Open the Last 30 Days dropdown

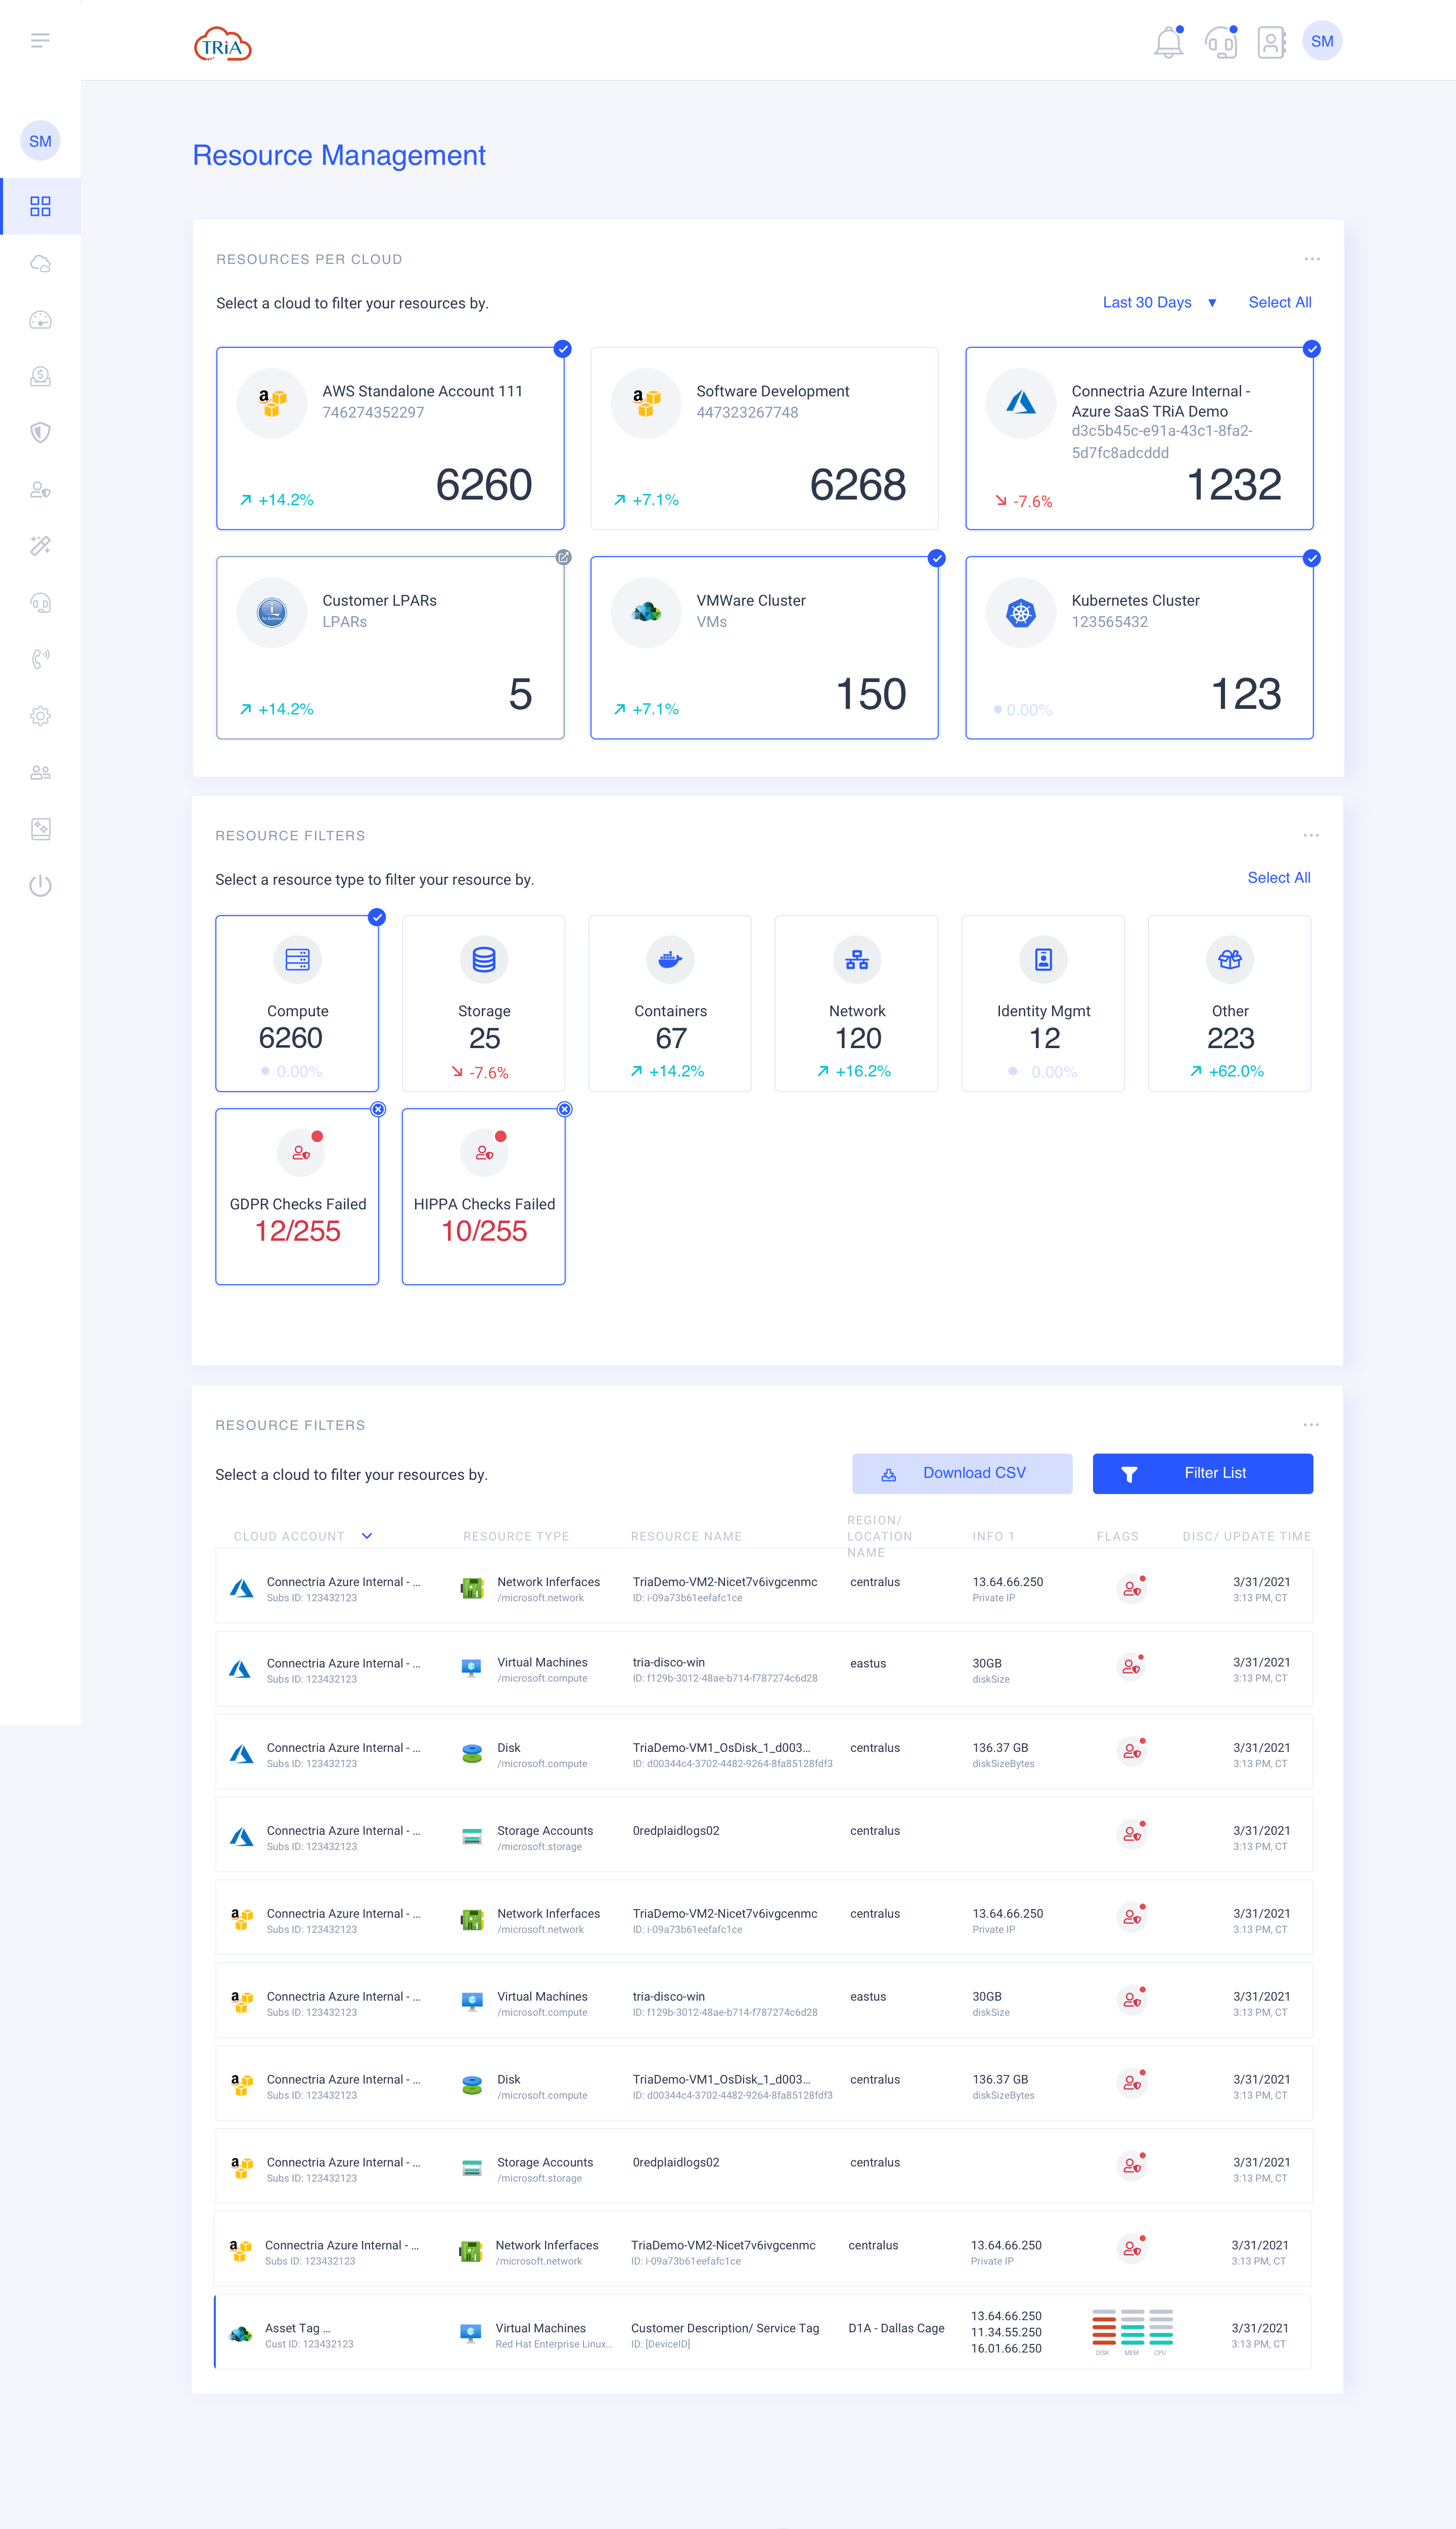[x=1159, y=302]
